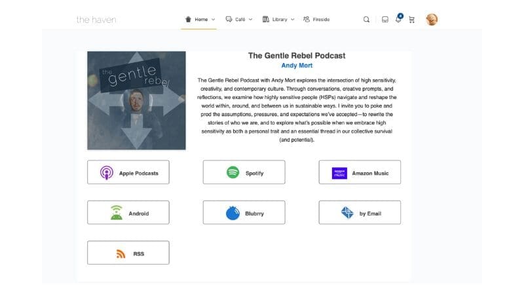Image resolution: width=524 pixels, height=295 pixels.
Task: Expand the Home menu dropdown arrow
Action: point(213,20)
